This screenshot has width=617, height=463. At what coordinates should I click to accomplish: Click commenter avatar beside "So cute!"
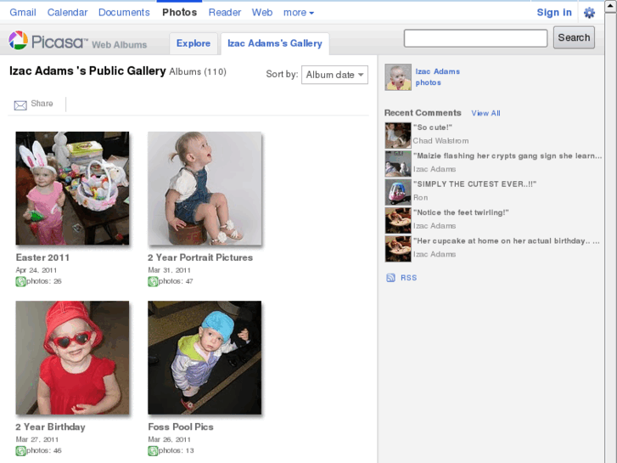coord(398,134)
